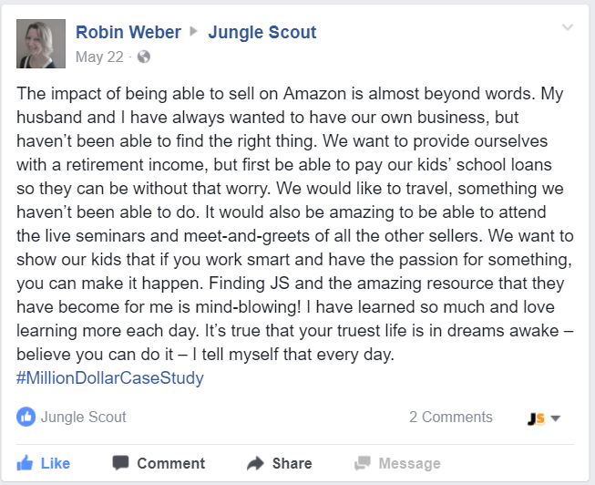Click the Message chat bubble icon
Screen dimensions: 595x485
click(x=363, y=462)
